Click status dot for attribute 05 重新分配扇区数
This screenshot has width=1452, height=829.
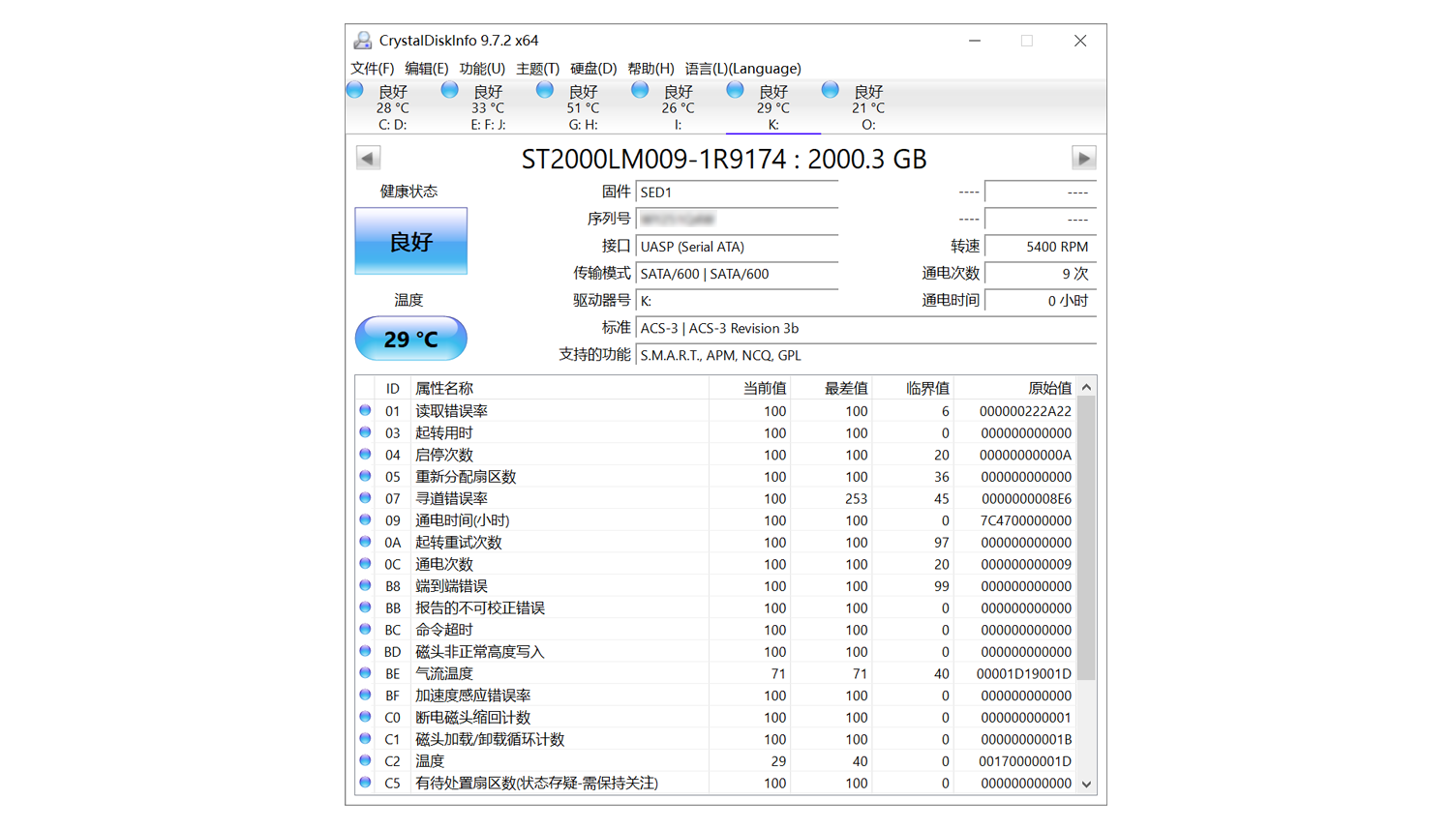pos(365,476)
